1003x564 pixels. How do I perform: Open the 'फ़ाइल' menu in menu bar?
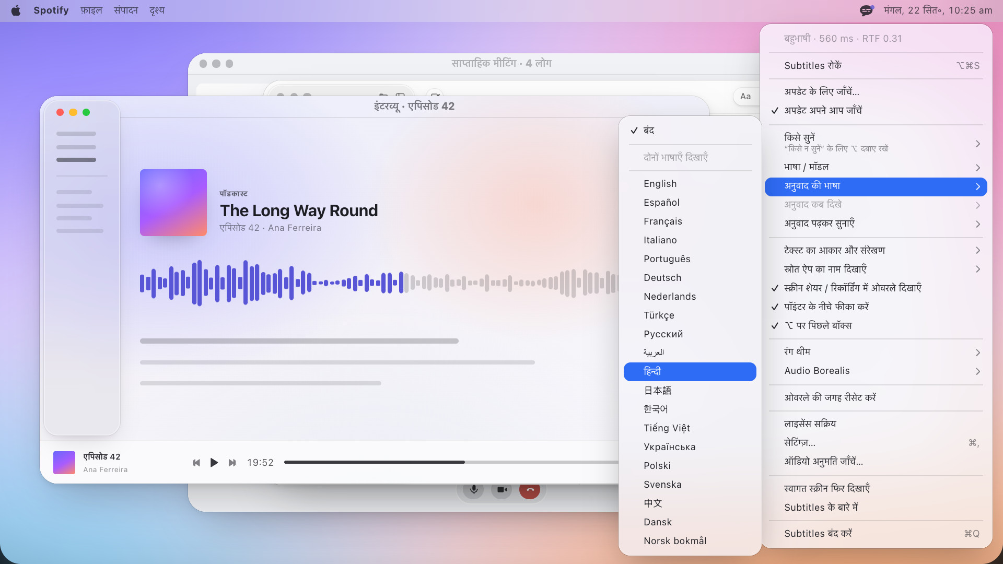[91, 10]
